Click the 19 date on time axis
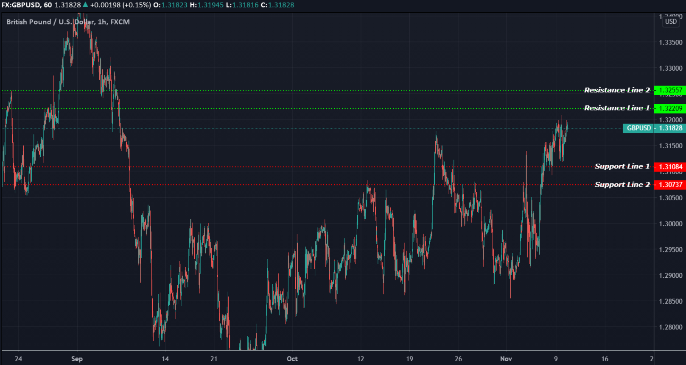Screen dimensions: 686x365 click(409, 359)
